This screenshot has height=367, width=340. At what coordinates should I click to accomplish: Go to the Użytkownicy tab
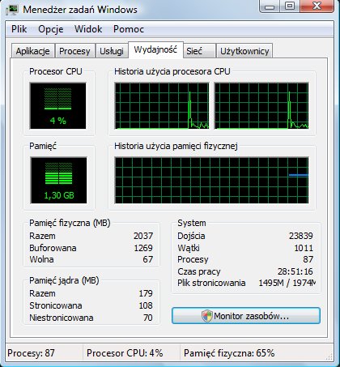pos(244,51)
